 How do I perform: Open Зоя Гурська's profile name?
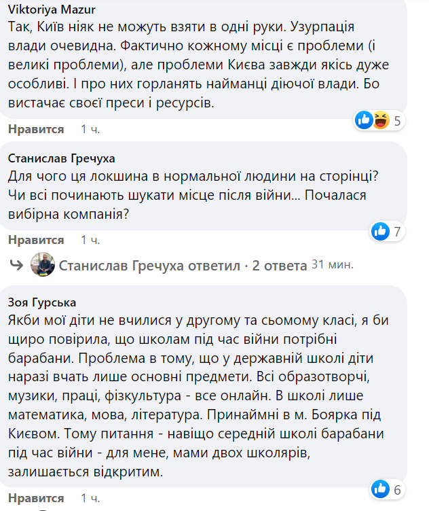coord(42,302)
